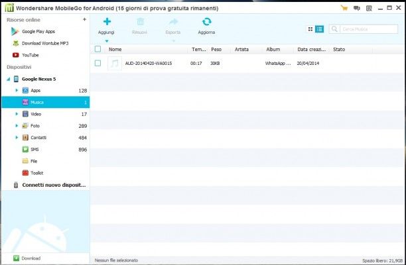Click the Esporta arrow icon
The height and width of the screenshot is (265, 406).
[x=174, y=21]
